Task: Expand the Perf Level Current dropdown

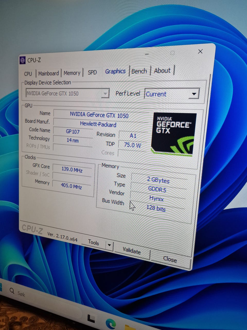Action: (172, 94)
